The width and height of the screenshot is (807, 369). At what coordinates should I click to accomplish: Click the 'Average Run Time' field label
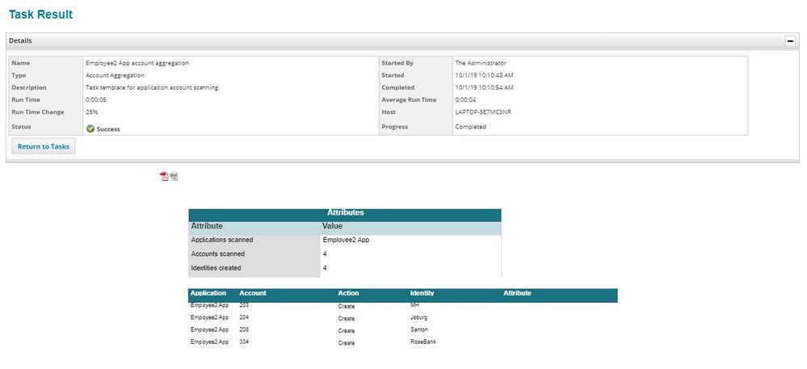(409, 100)
